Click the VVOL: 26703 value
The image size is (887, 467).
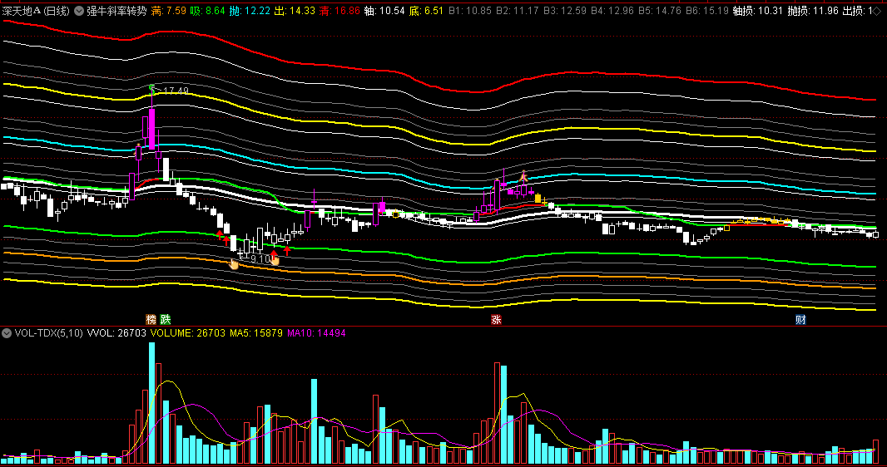coord(116,333)
